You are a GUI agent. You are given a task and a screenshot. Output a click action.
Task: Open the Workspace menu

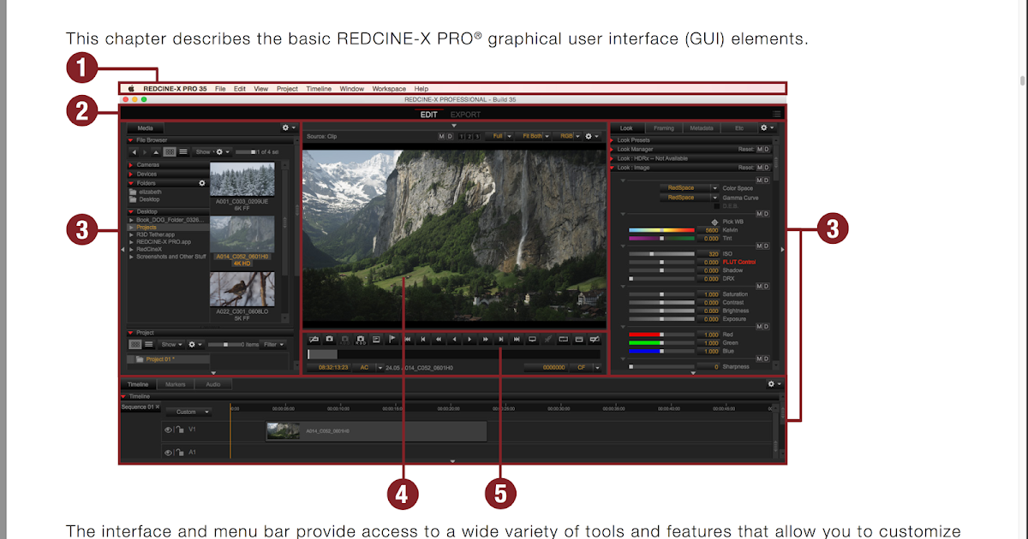click(x=389, y=89)
